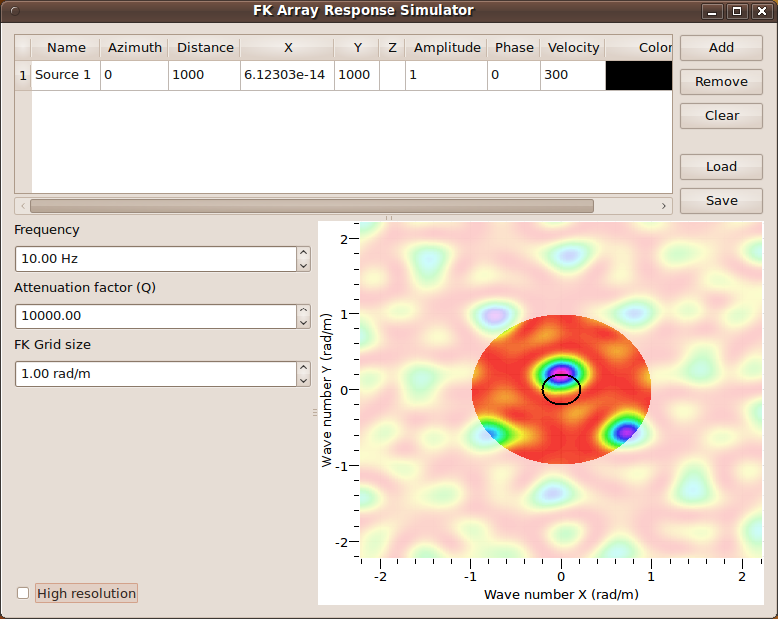Click the Frequency input field
Screen dimensions: 778x619
(155, 259)
